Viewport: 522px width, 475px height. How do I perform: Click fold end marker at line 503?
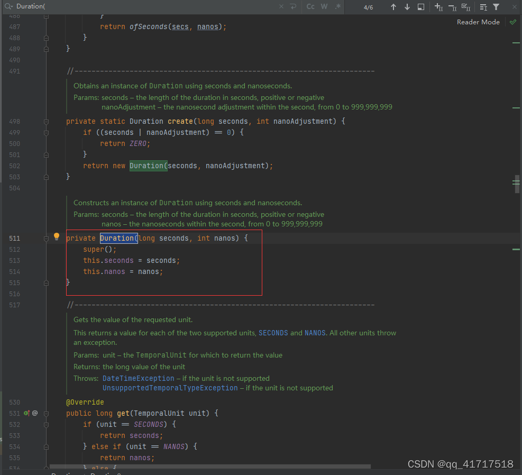(x=46, y=177)
